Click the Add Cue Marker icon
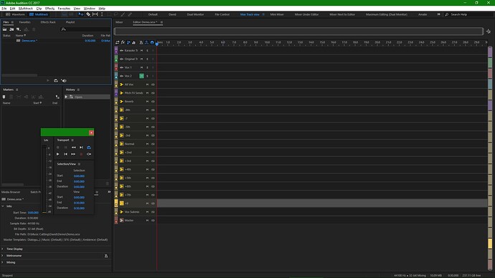Image resolution: width=495 pixels, height=278 pixels. (4, 97)
